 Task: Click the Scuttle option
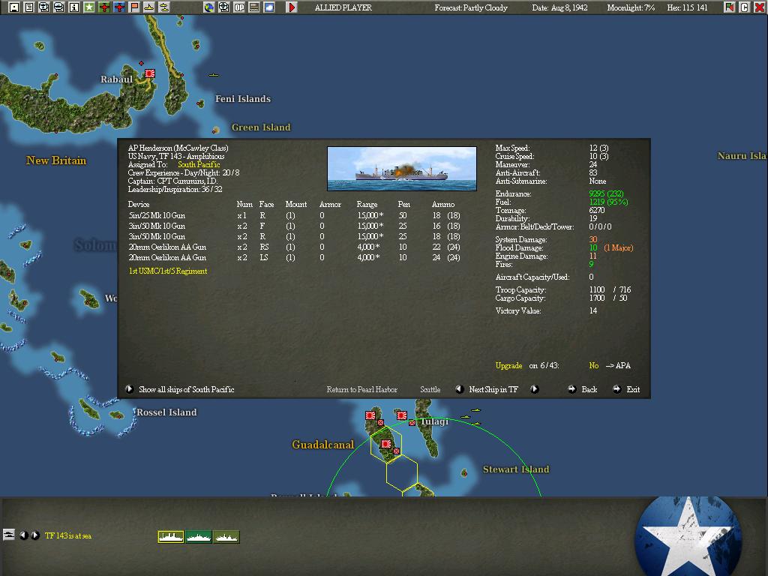[430, 389]
